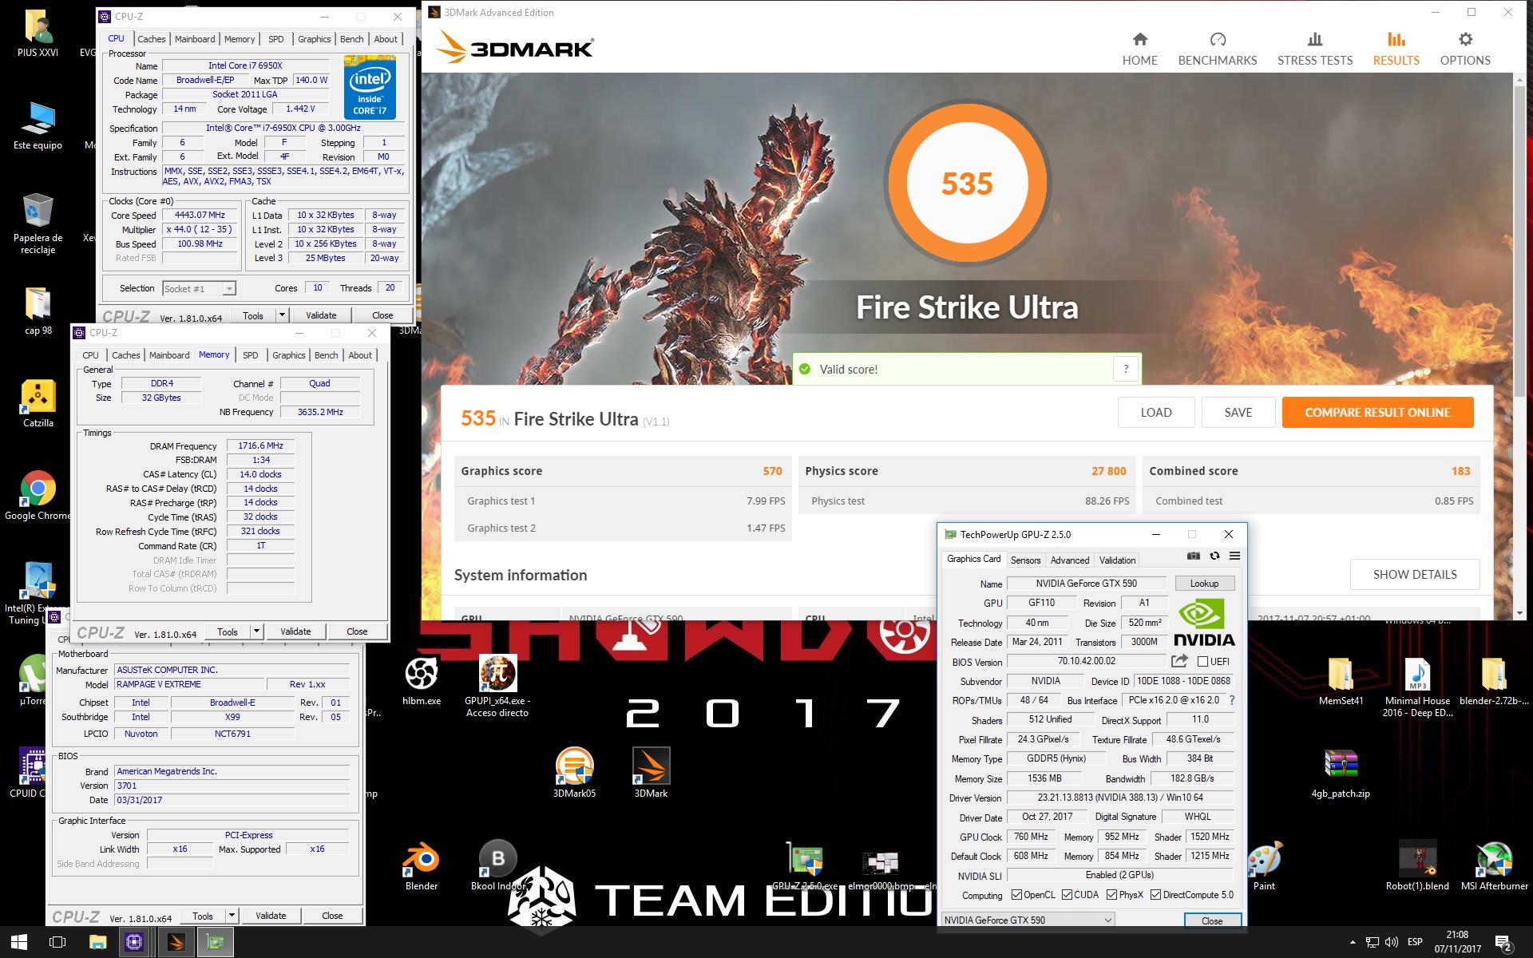Open File Explorer from the taskbar
Screen dimensions: 1533x958
click(x=97, y=942)
